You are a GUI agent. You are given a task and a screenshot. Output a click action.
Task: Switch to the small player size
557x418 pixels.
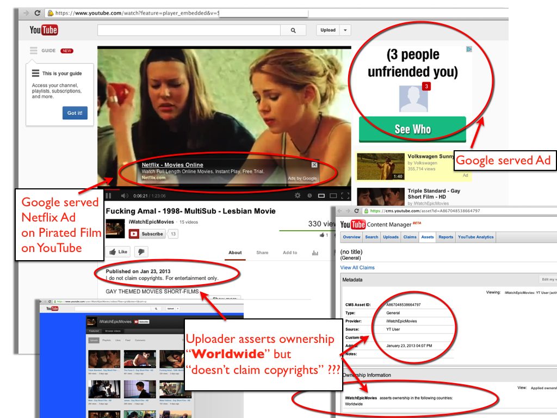tap(321, 195)
